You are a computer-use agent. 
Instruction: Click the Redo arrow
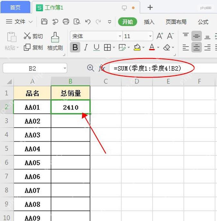tap(98, 22)
